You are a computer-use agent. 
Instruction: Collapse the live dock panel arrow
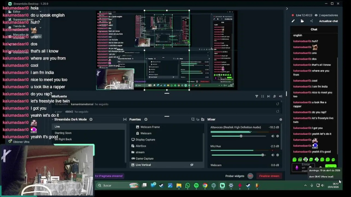click(x=287, y=9)
